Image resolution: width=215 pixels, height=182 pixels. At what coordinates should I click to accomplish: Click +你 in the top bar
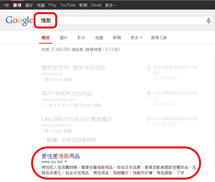6,5
